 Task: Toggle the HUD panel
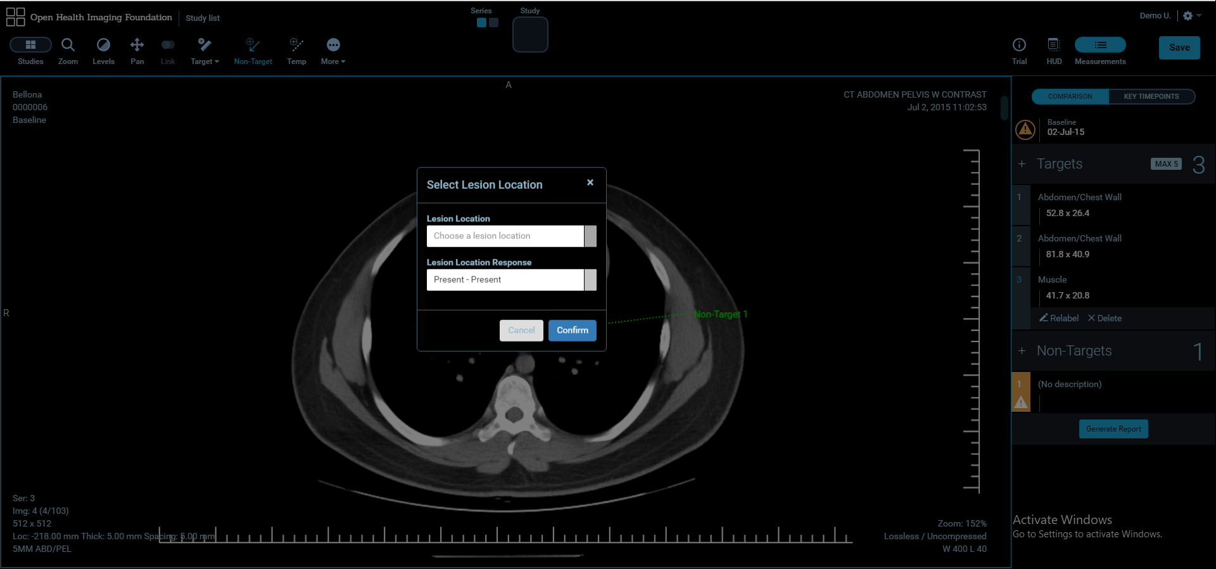click(1054, 45)
